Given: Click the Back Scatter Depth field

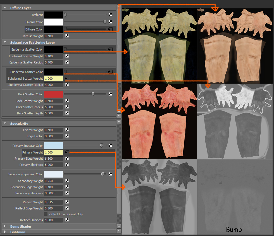Looking at the screenshot, I should coord(53,113).
